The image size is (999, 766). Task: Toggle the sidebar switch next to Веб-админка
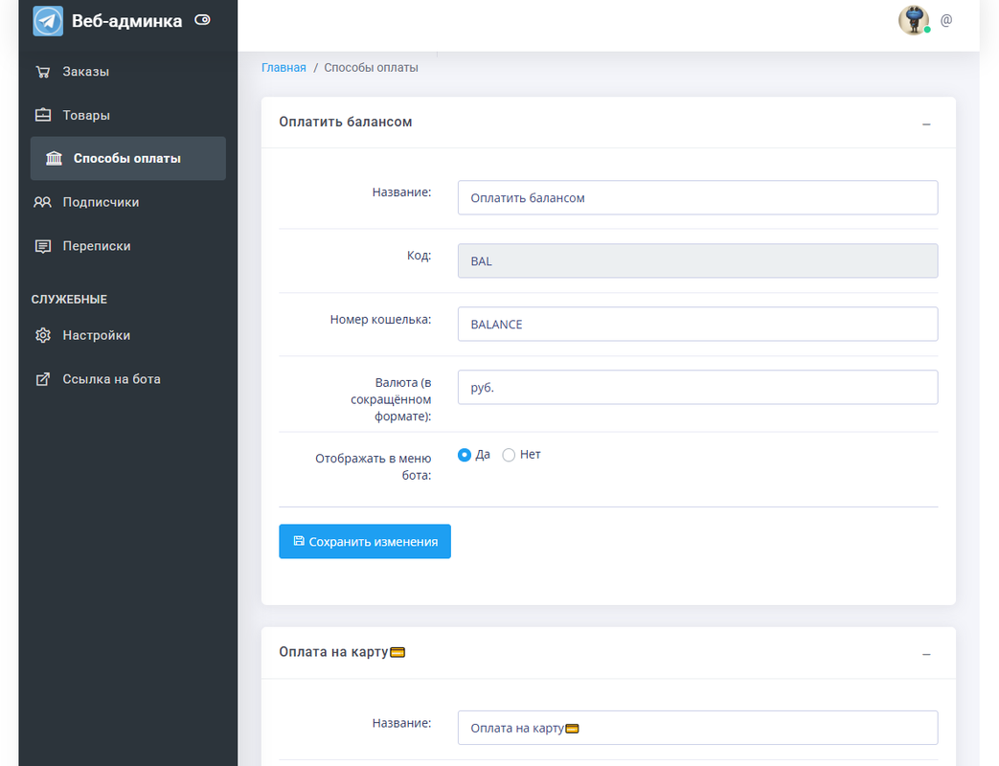pyautogui.click(x=202, y=20)
